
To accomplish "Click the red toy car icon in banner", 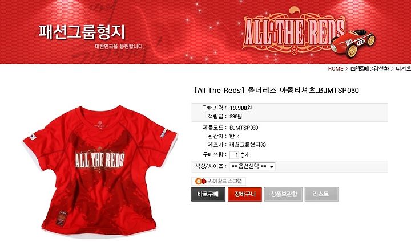I will click(353, 42).
